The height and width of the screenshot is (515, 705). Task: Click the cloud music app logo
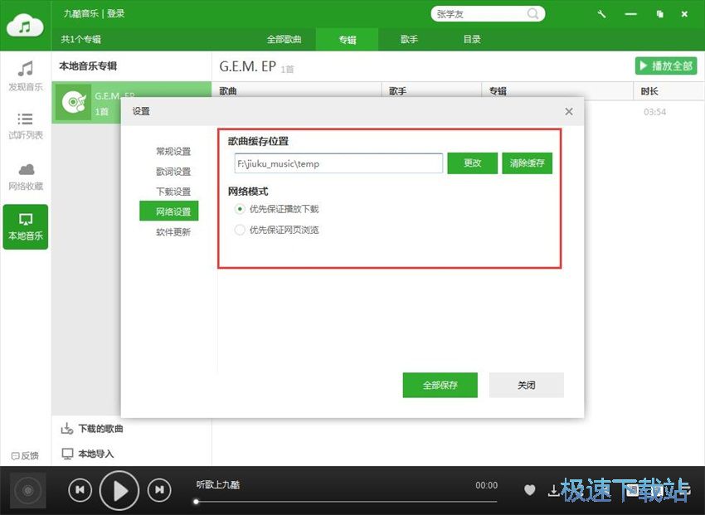click(25, 26)
